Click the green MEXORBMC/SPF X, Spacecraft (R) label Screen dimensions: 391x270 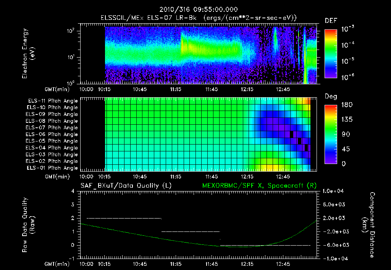259,186
